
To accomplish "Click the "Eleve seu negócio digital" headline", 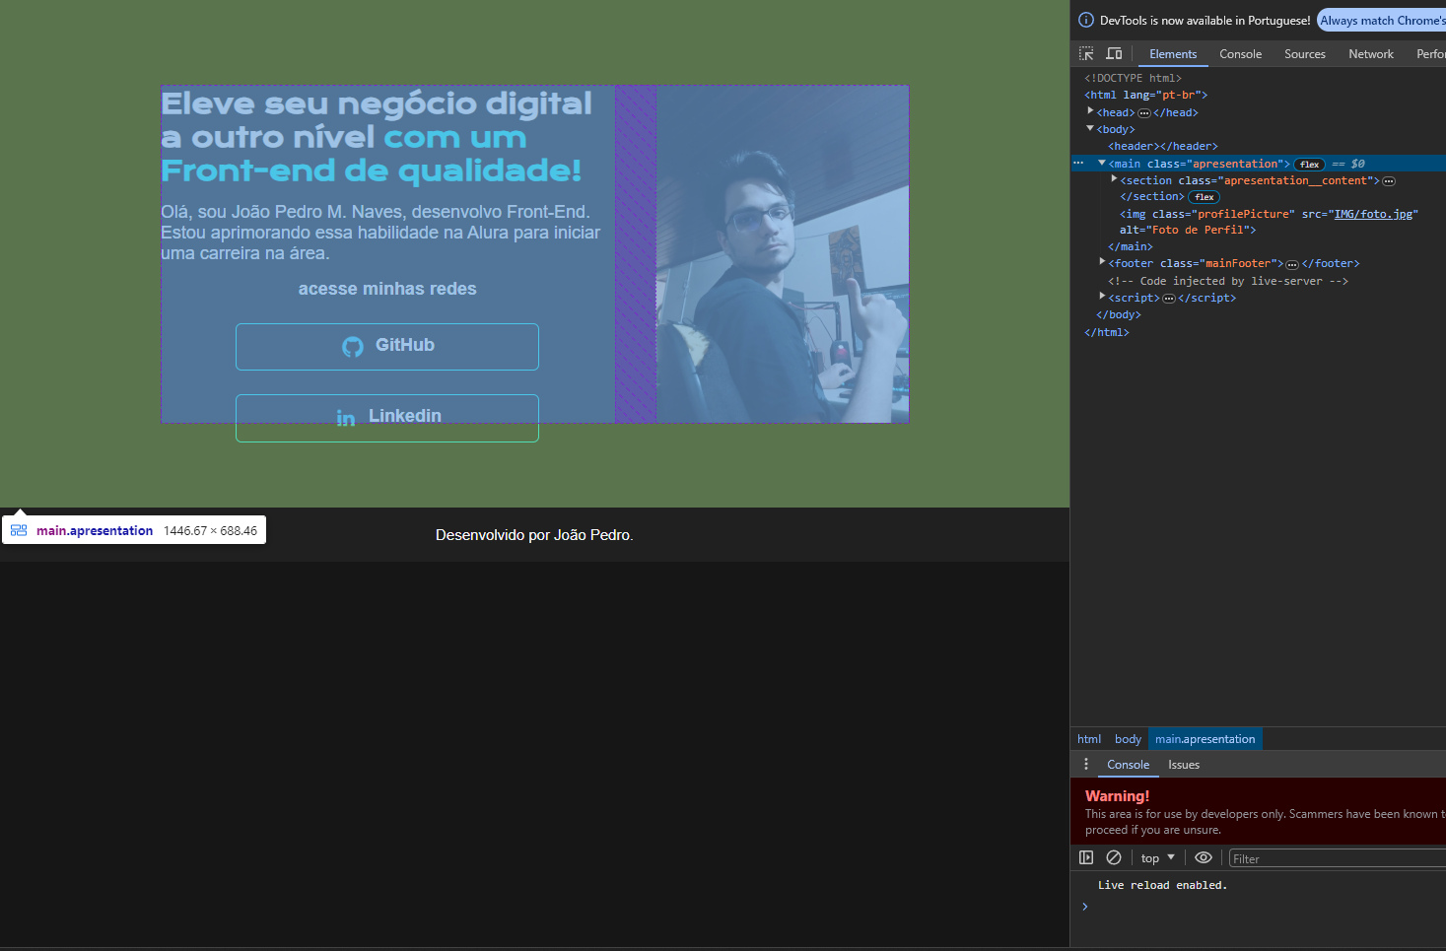I will [377, 103].
